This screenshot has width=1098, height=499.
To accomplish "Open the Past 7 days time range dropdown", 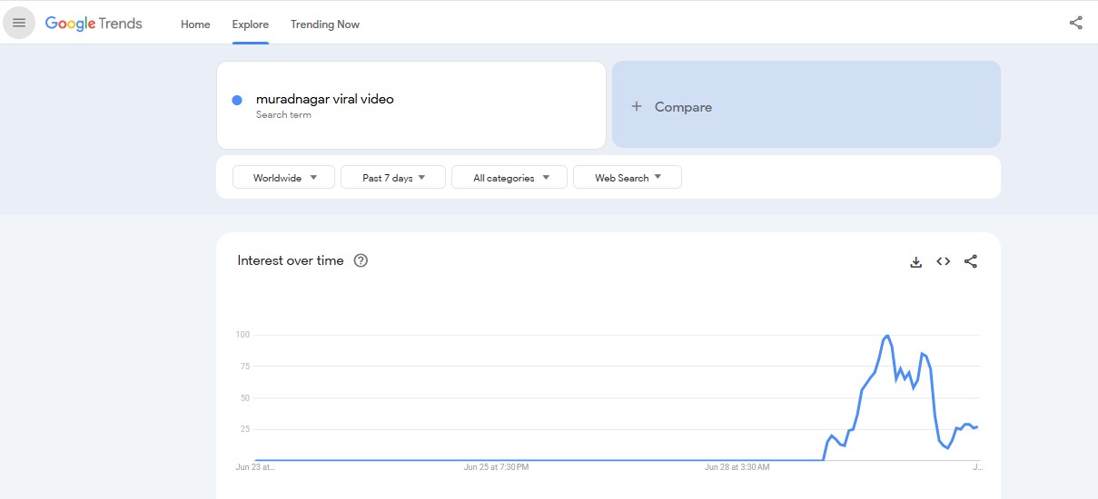I will pyautogui.click(x=393, y=178).
